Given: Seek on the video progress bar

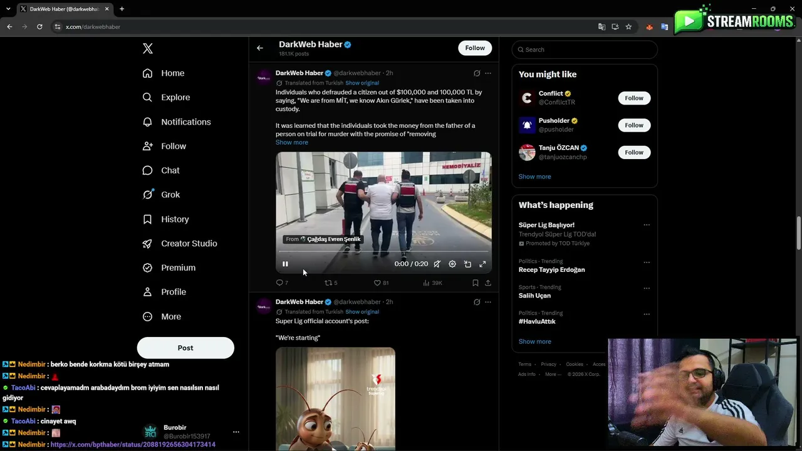Looking at the screenshot, I should point(383,252).
